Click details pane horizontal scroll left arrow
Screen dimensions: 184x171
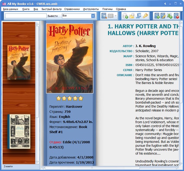[x=43, y=168]
